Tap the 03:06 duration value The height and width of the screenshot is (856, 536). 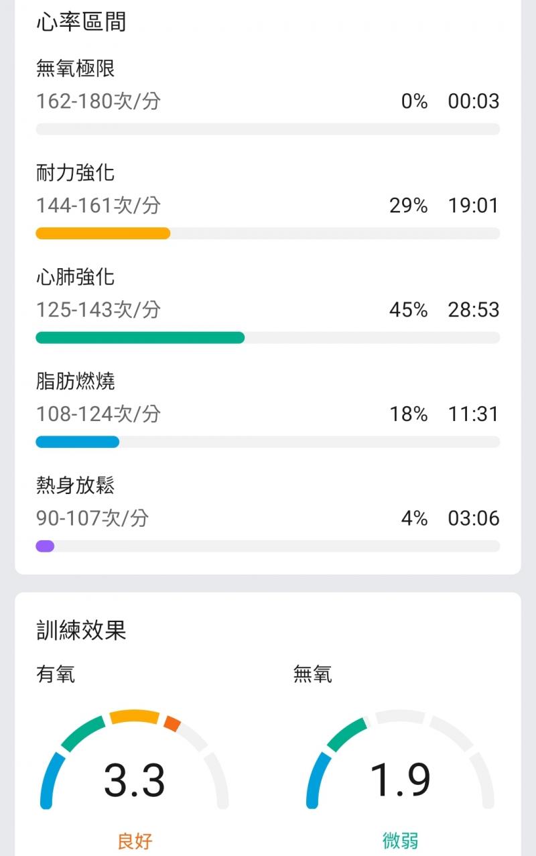pyautogui.click(x=473, y=518)
